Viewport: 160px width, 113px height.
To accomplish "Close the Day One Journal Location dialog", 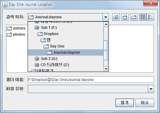I will (150, 3).
